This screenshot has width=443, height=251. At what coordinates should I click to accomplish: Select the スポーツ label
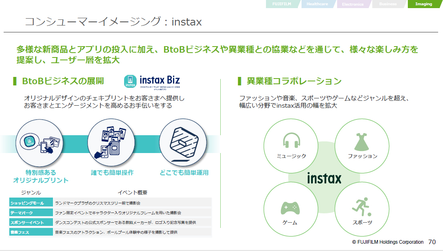(362, 223)
